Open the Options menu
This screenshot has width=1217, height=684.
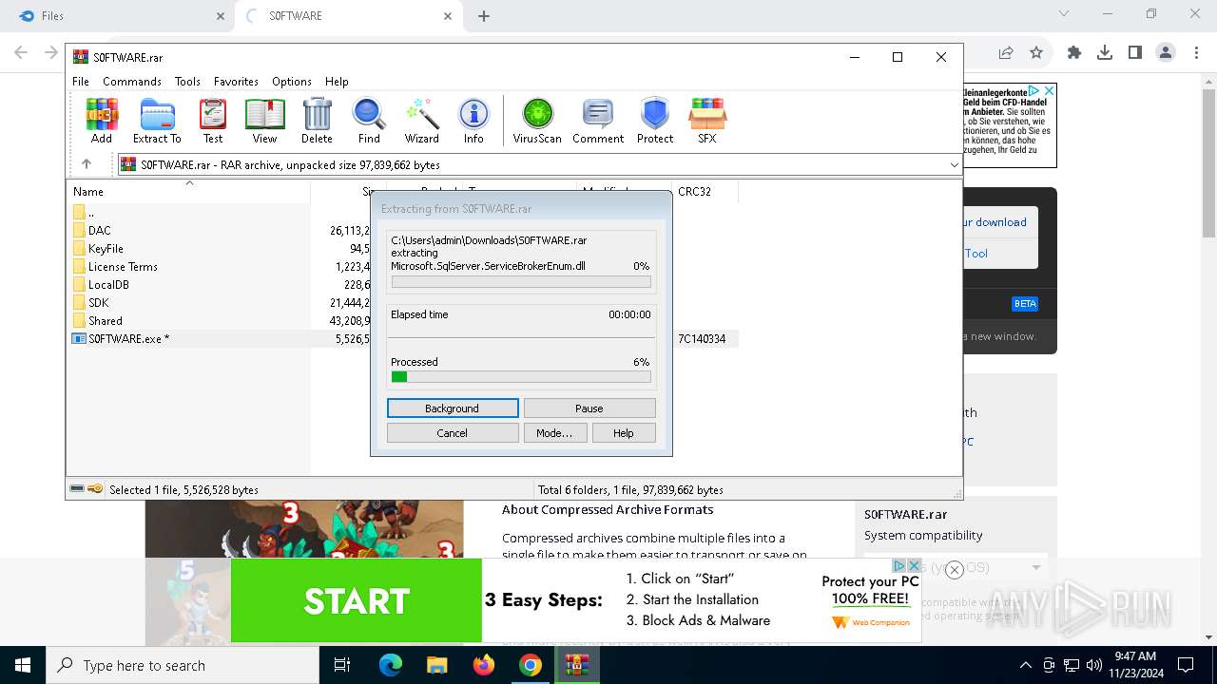[x=292, y=82]
